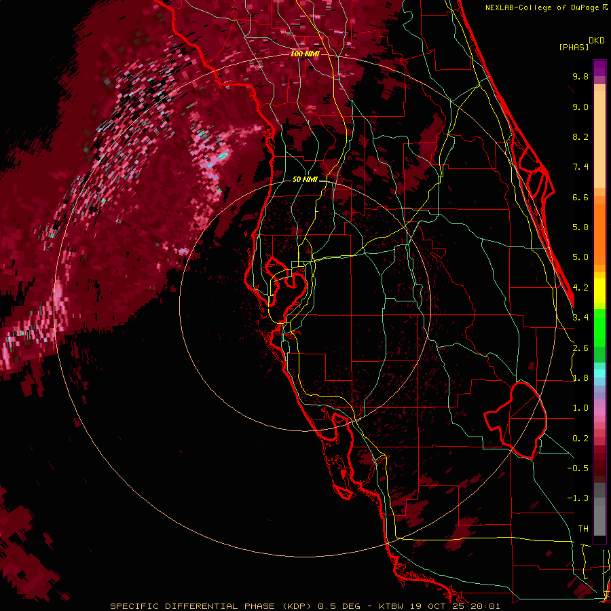Click the 8.2 scale label
Image resolution: width=611 pixels, height=611 pixels.
[x=580, y=136]
